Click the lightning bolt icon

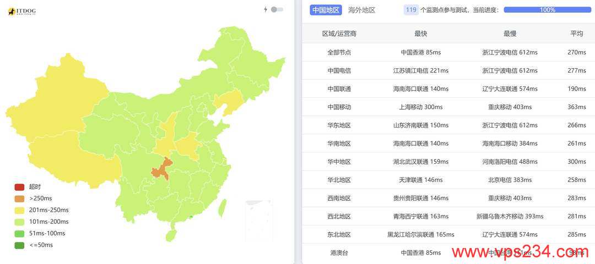[266, 9]
